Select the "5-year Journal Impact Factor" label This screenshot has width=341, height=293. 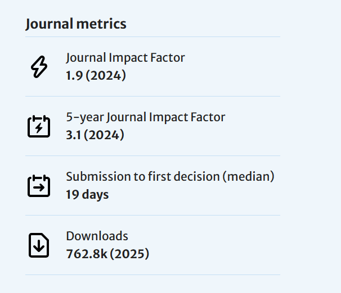pos(145,117)
